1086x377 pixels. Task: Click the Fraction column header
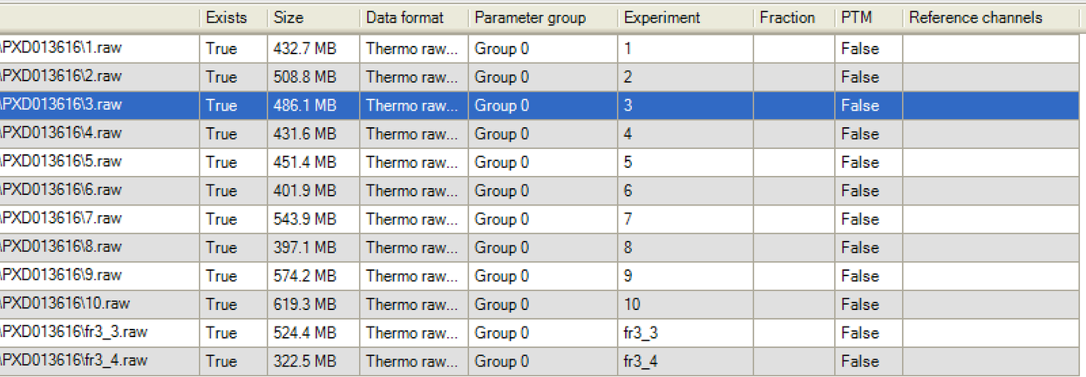[x=787, y=18]
